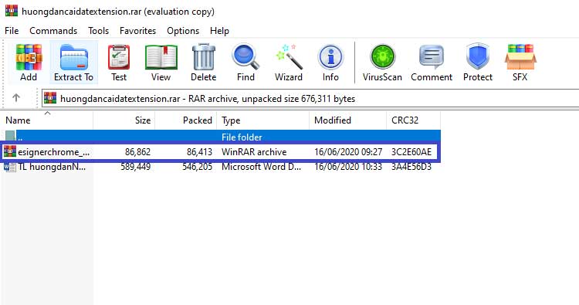Start VirusScan on the archive
Screen dimensions: 579x305
coord(382,63)
